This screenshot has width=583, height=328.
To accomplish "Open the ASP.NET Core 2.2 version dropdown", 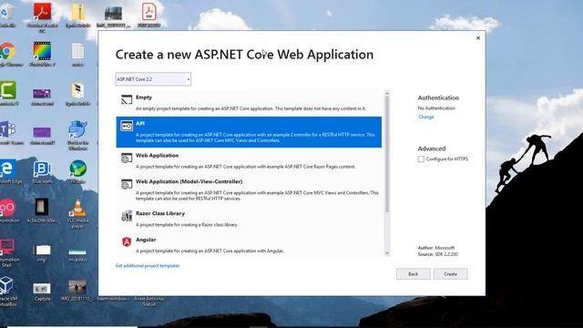I will pos(153,79).
